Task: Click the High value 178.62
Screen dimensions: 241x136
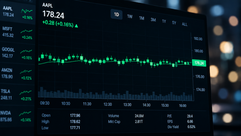Action: [x=75, y=122]
